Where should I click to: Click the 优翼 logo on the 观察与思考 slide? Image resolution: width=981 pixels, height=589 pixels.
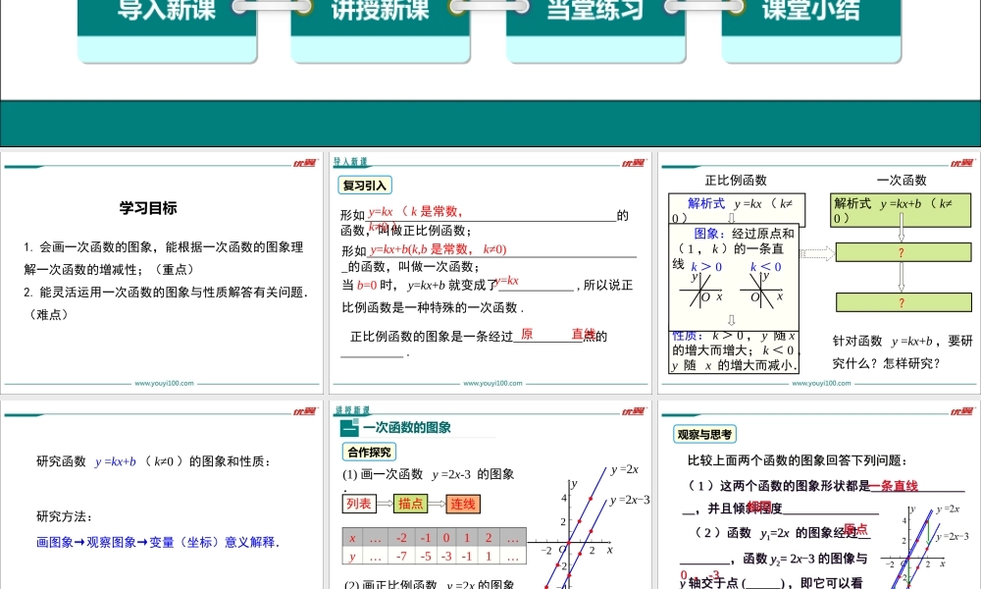point(961,410)
